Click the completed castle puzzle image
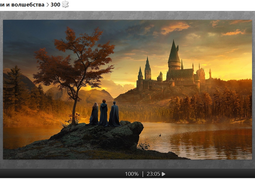 pyautogui.click(x=127, y=90)
